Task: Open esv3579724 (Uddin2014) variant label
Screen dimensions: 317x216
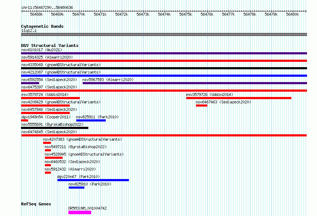Action: pyautogui.click(x=45, y=94)
